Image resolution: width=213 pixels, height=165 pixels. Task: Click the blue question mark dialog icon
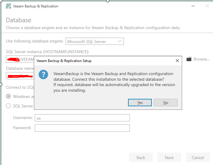(43, 74)
